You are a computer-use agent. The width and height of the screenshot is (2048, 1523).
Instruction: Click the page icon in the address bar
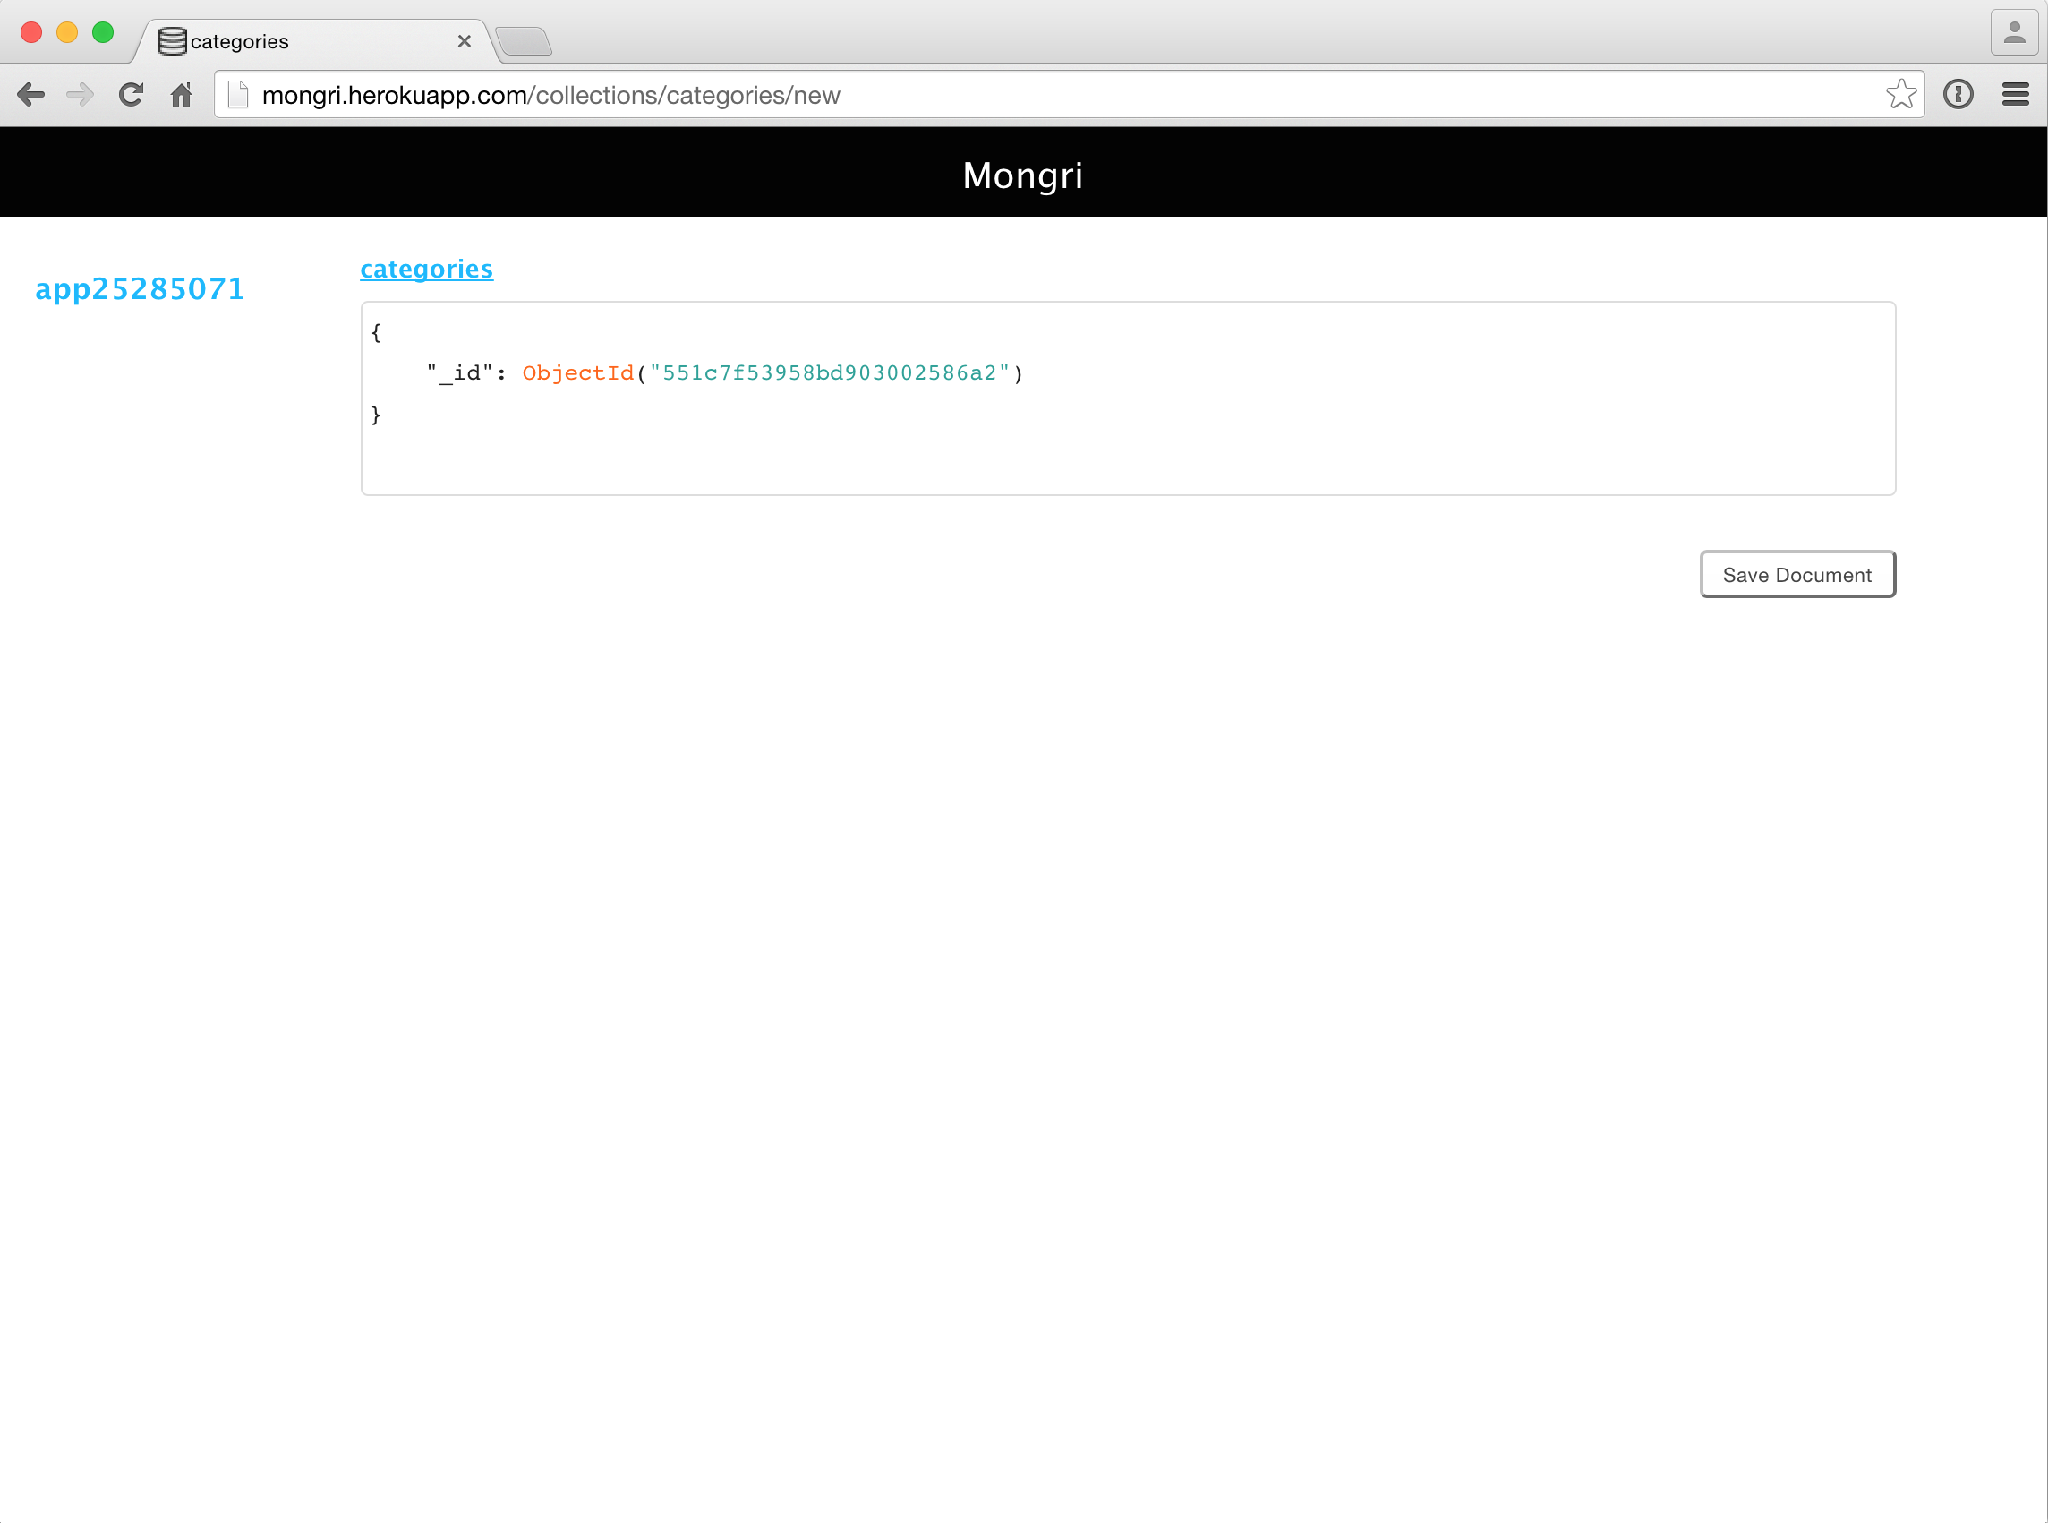[238, 95]
